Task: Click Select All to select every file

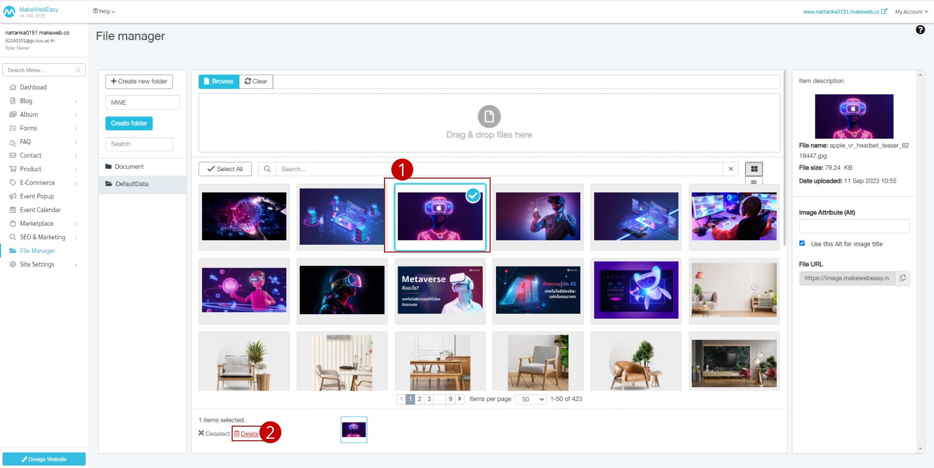Action: pyautogui.click(x=225, y=169)
